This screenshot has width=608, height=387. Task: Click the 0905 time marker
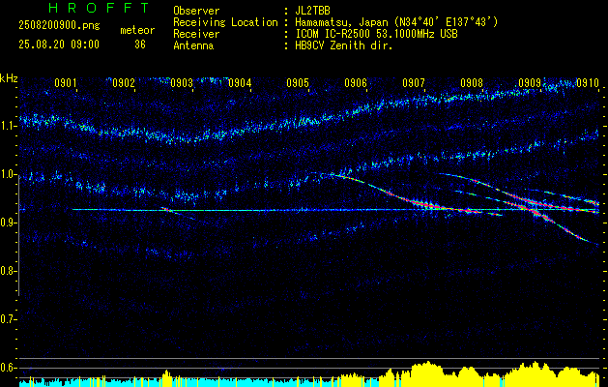pyautogui.click(x=298, y=82)
